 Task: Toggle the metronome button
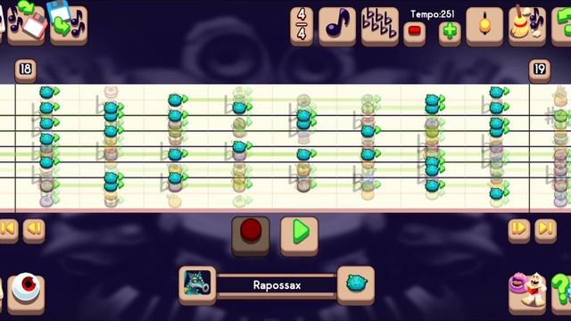tap(484, 26)
